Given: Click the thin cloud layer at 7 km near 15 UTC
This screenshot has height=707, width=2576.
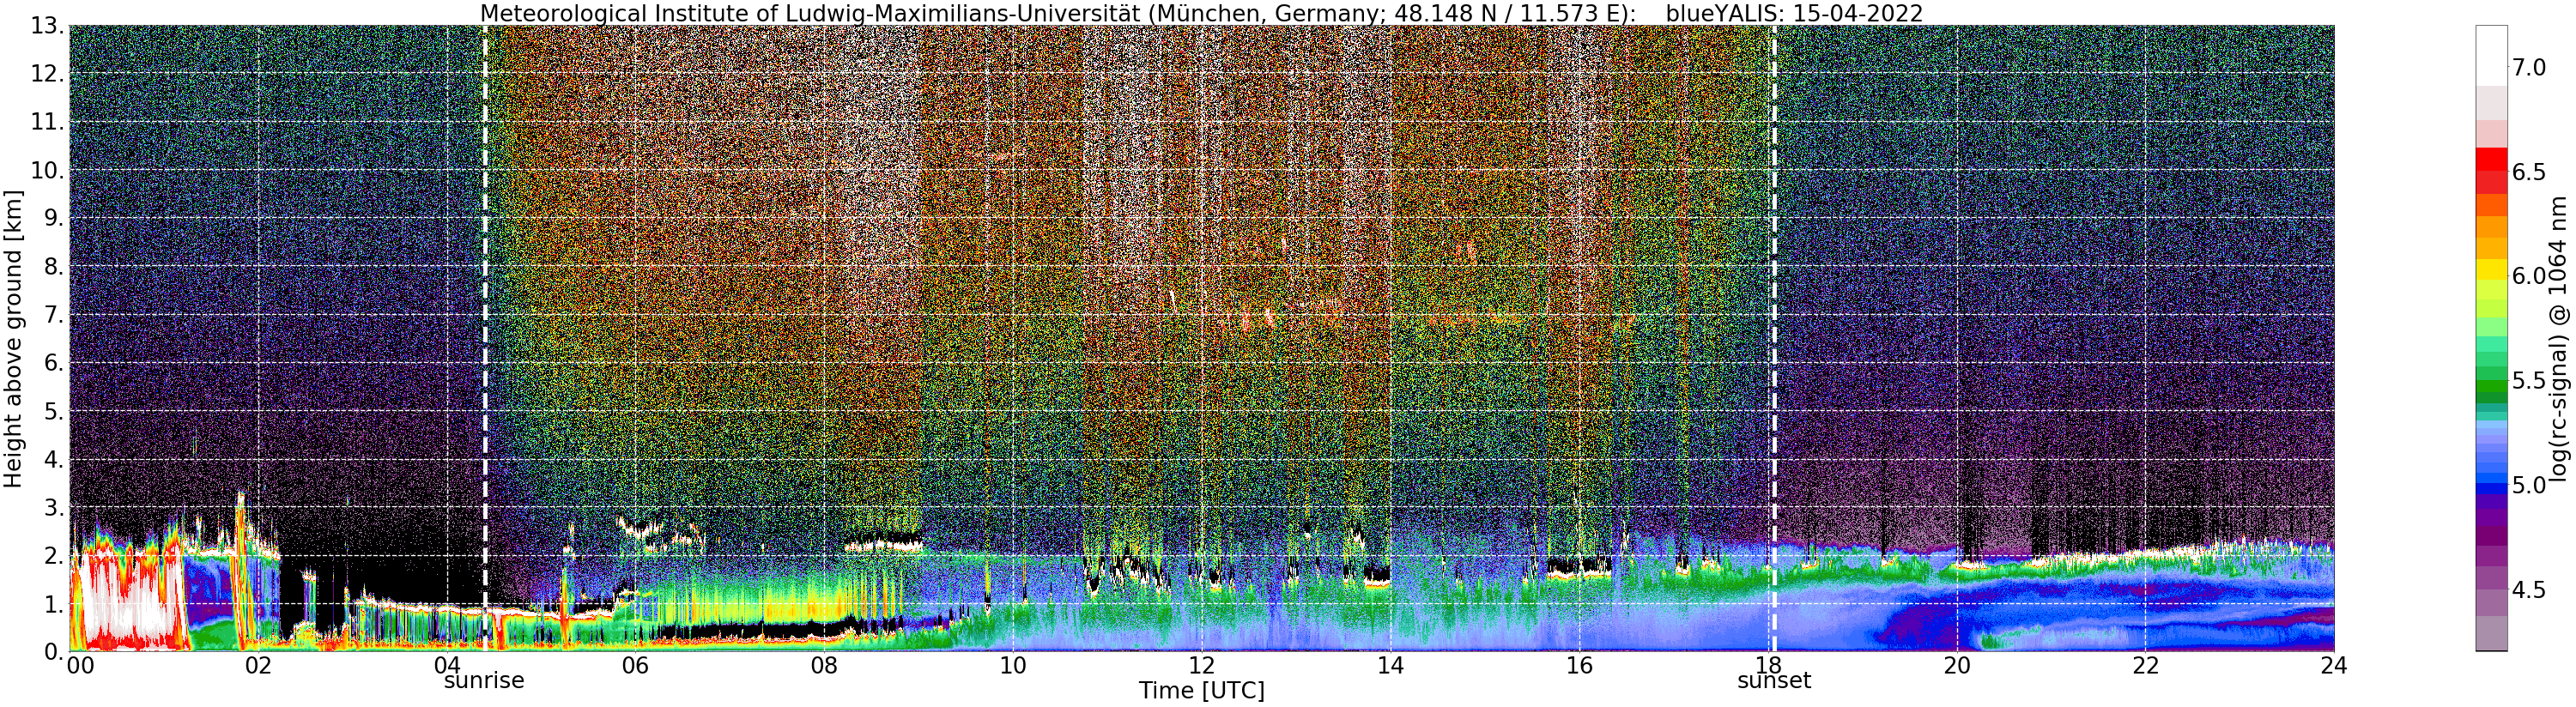Looking at the screenshot, I should click(x=1475, y=320).
